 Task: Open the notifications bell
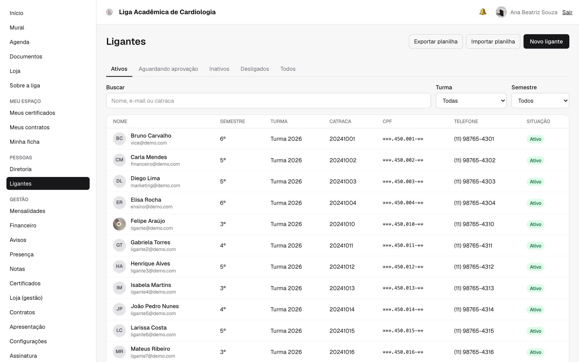[x=483, y=12]
